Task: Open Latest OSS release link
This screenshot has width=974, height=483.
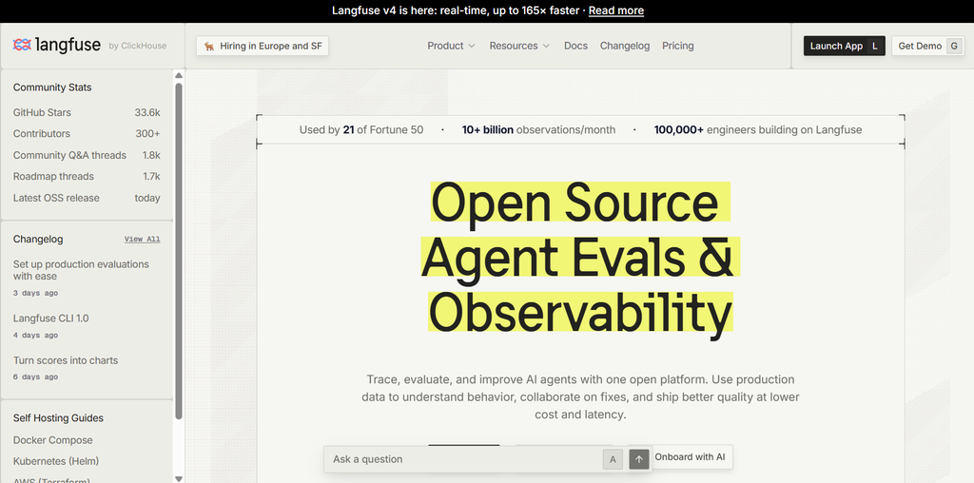Action: [87, 198]
